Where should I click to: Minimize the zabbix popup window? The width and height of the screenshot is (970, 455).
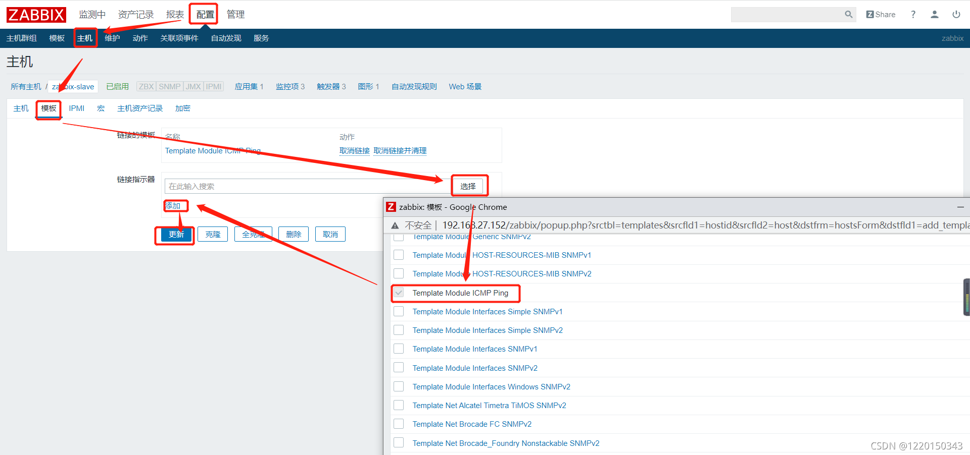click(960, 207)
